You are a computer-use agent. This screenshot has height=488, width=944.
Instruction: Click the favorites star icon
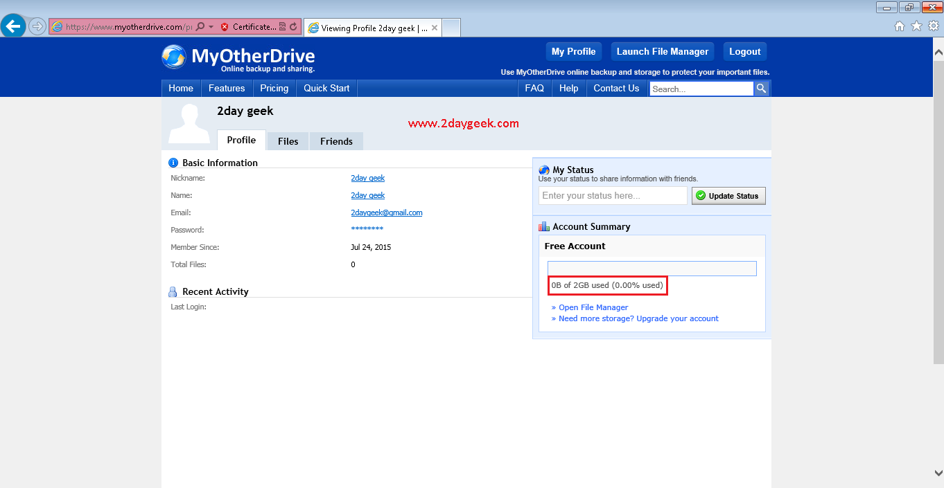coord(916,26)
